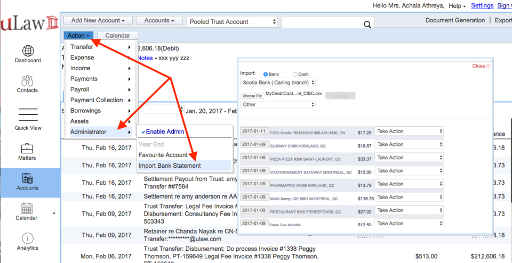Open Take Action for Bank Fee Monthly row

409,223
